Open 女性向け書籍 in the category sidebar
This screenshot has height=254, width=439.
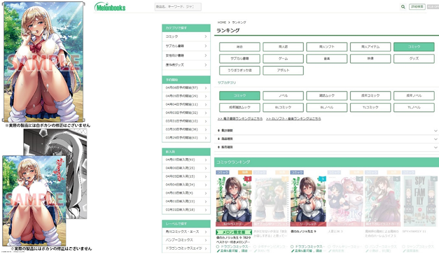[186, 55]
